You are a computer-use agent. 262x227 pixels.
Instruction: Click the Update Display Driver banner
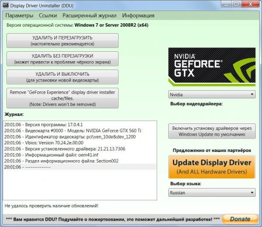tap(212, 167)
